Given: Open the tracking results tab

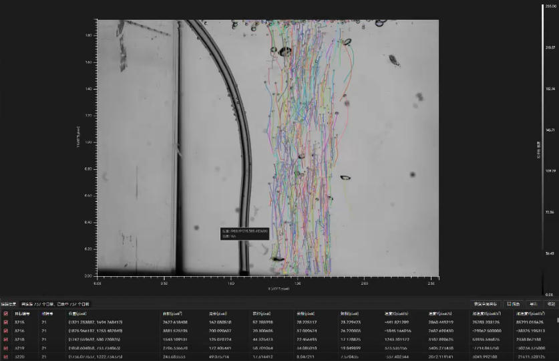Looking at the screenshot, I should coord(9,304).
